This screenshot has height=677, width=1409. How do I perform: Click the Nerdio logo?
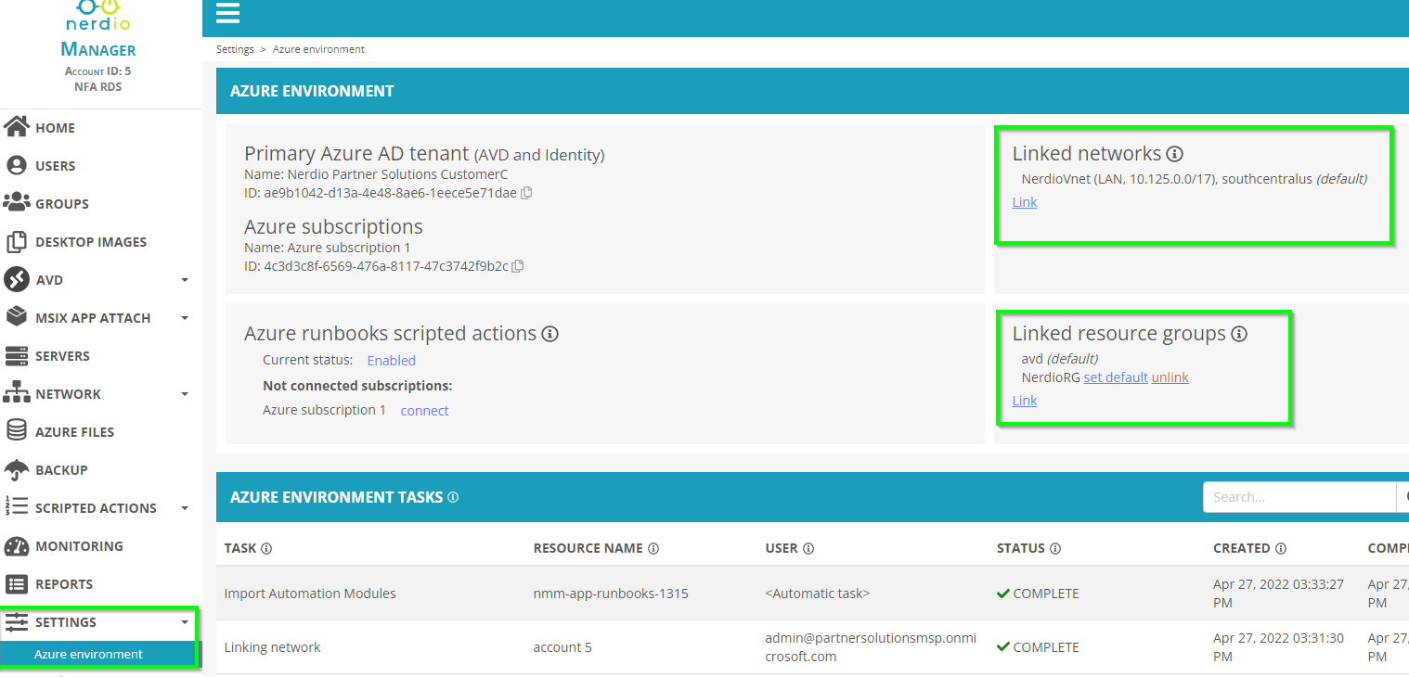tap(98, 17)
